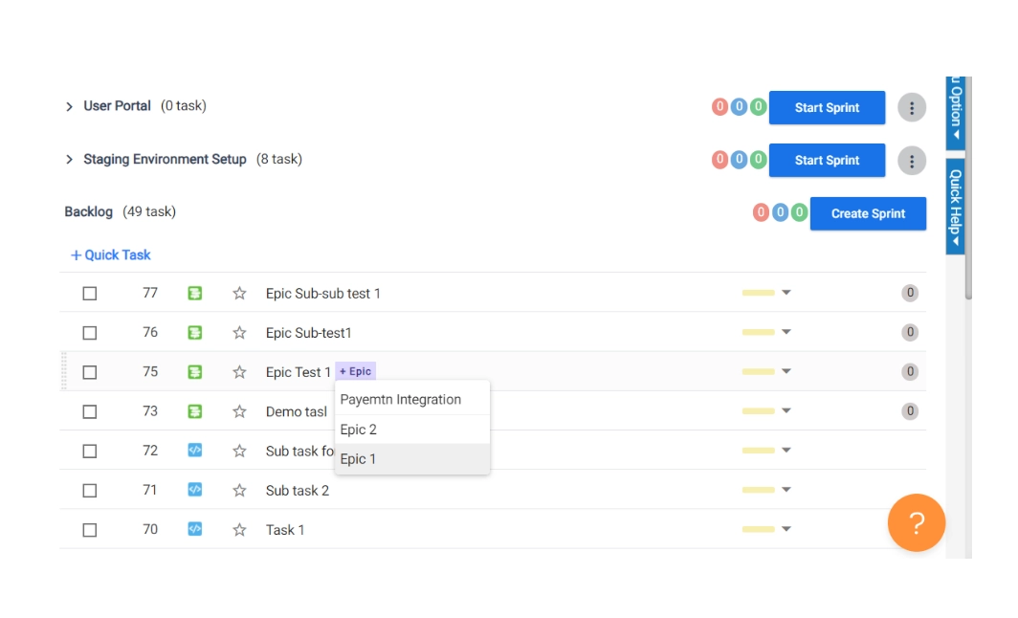Expand the Staging Environment Setup sprint

pos(69,160)
